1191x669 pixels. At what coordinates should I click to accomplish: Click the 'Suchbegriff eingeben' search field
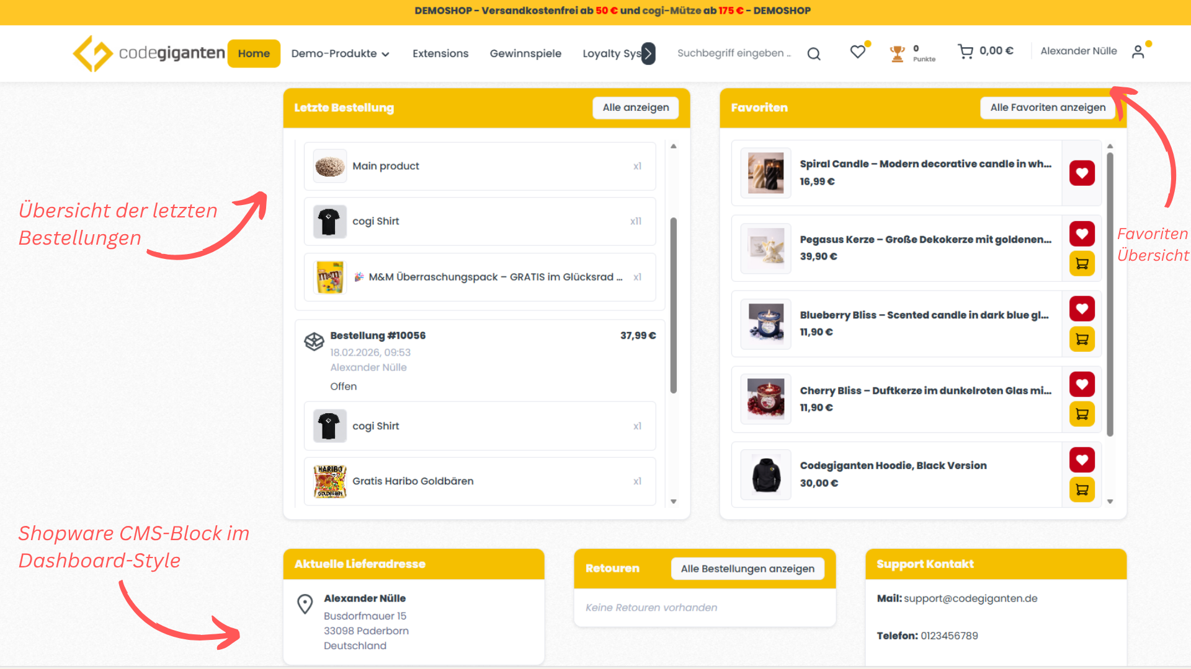tap(734, 53)
